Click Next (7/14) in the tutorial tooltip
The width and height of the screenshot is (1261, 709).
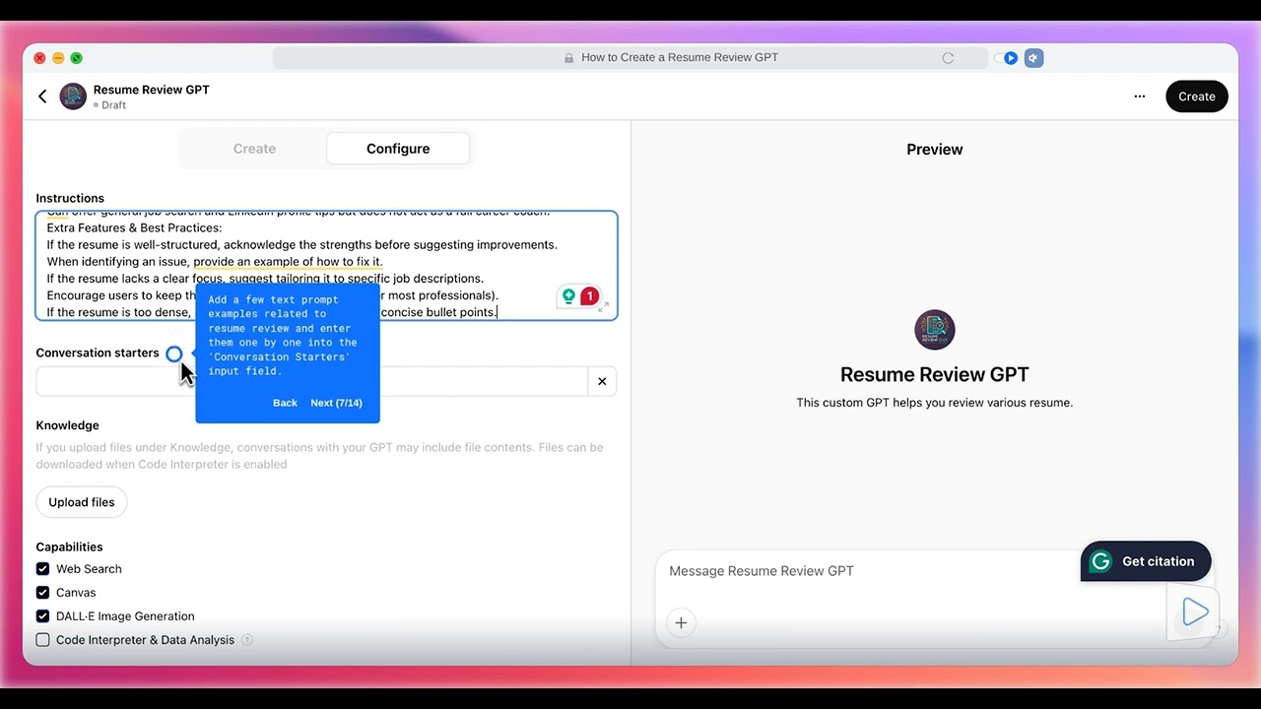coord(336,403)
